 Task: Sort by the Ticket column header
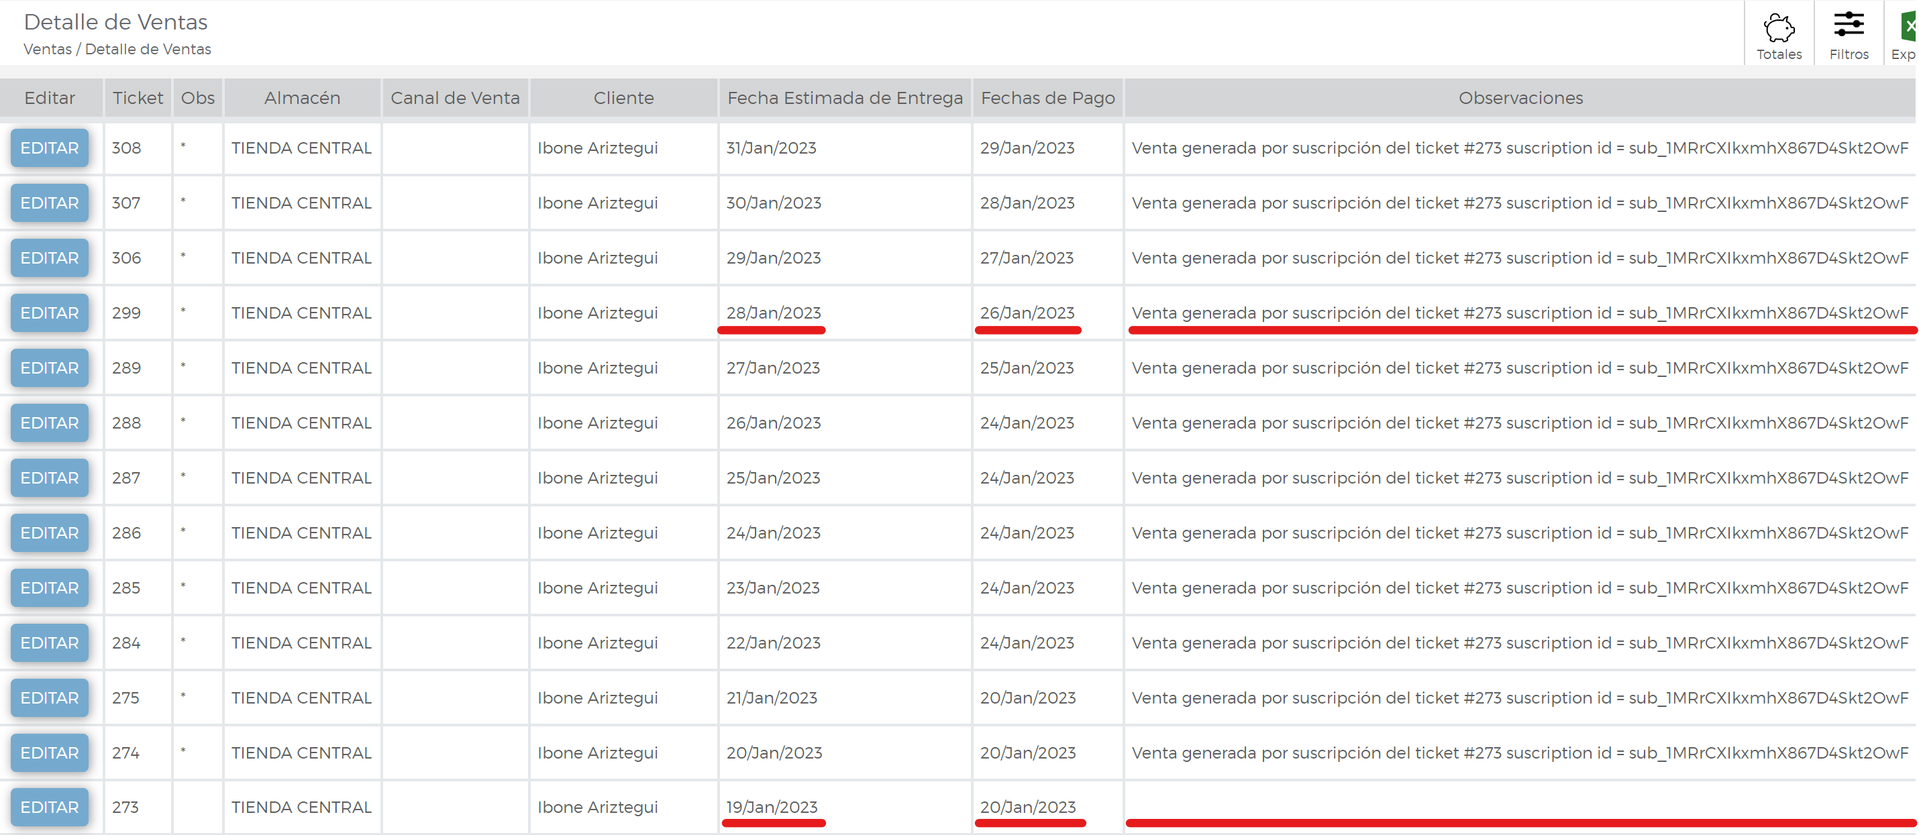click(x=138, y=99)
